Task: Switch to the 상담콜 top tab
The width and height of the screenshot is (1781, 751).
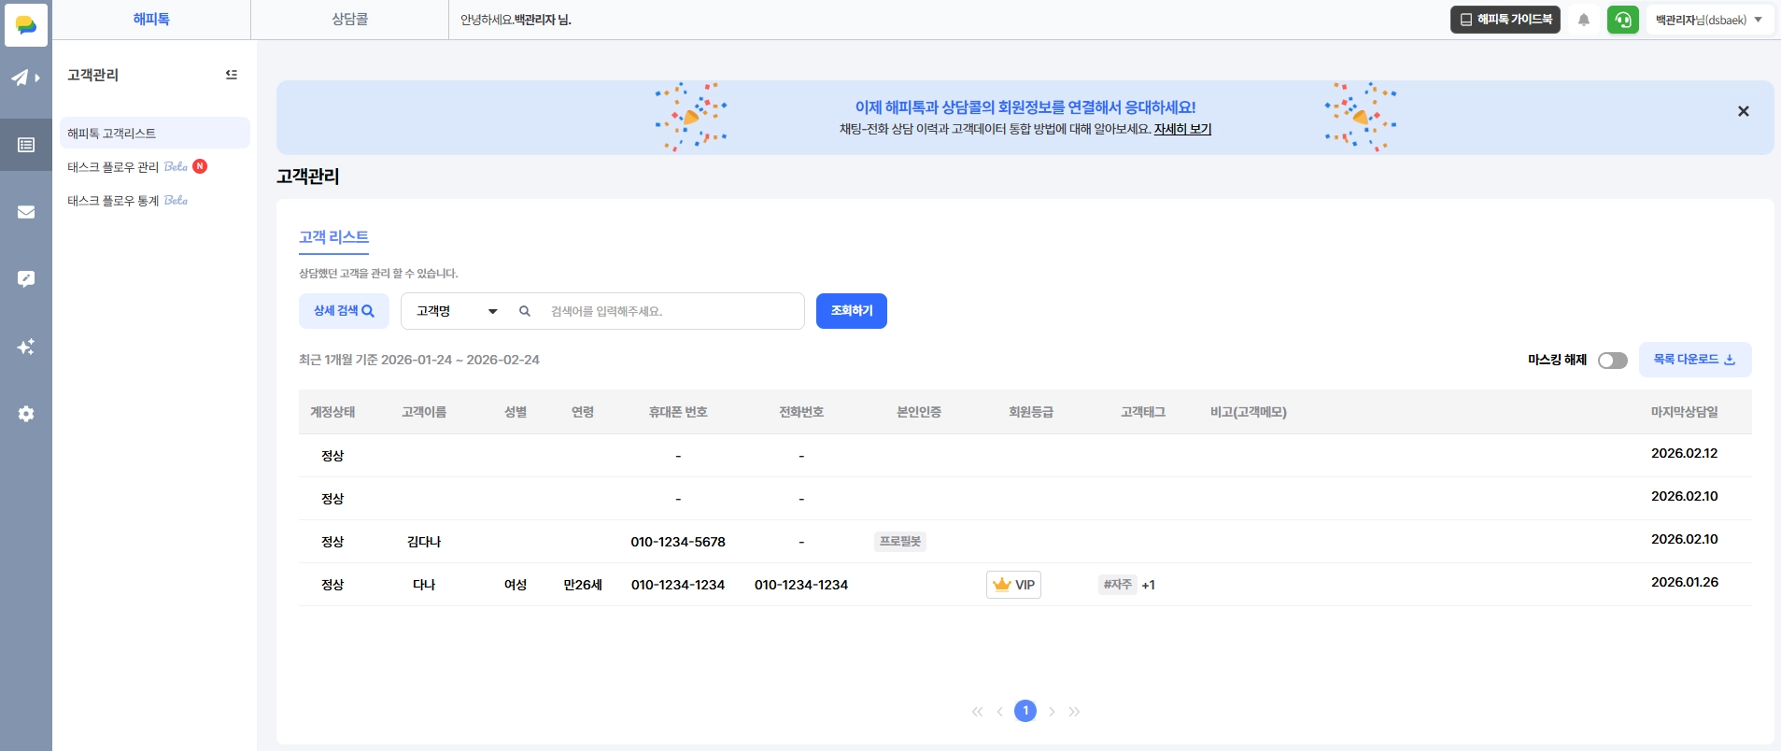Action: coord(350,20)
